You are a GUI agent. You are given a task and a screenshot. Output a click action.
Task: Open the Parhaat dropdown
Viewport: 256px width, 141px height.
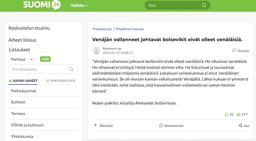[22, 59]
